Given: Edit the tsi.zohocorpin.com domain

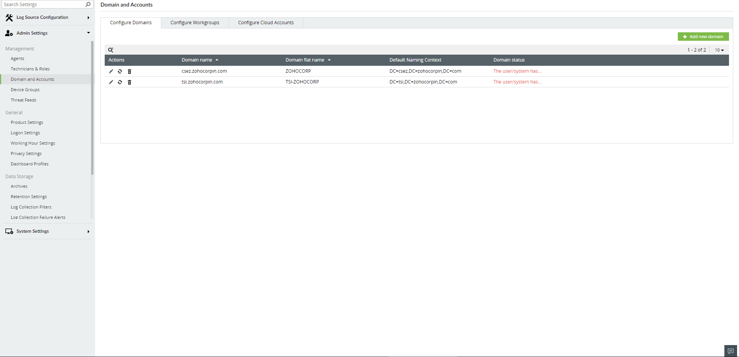Looking at the screenshot, I should pyautogui.click(x=111, y=82).
